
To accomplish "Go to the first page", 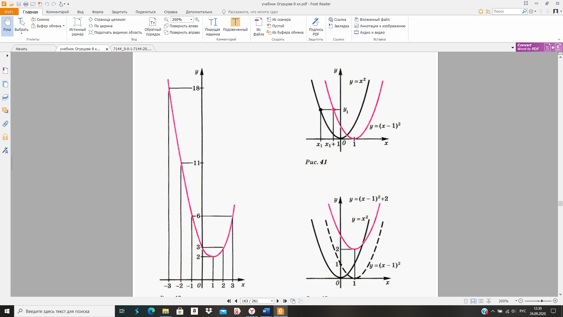I will tap(229, 301).
